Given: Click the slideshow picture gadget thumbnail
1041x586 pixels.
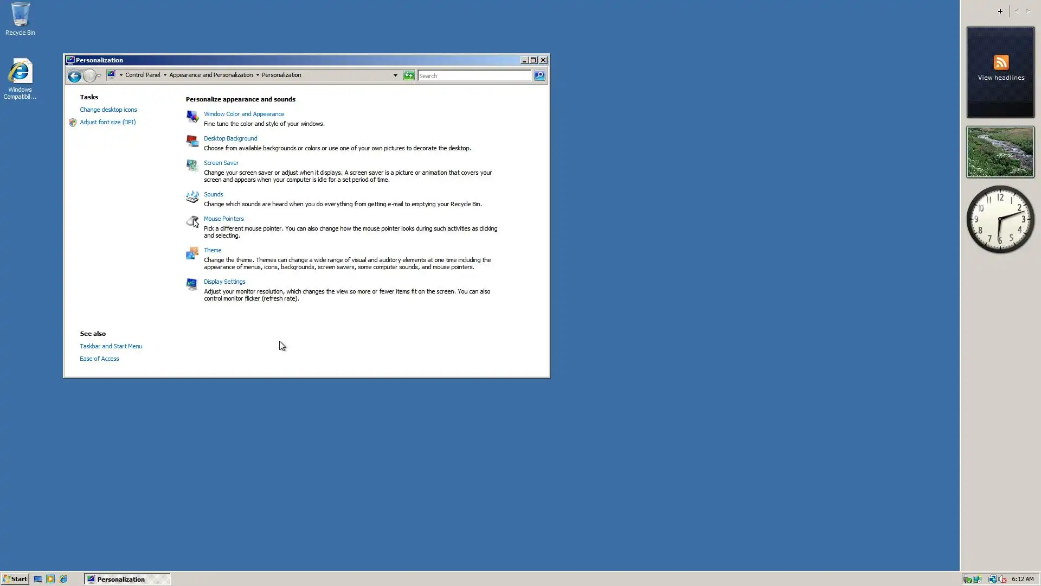Looking at the screenshot, I should point(1000,152).
